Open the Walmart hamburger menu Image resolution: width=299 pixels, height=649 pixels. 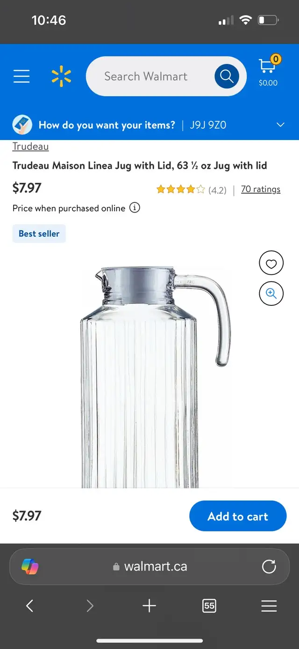coord(21,76)
